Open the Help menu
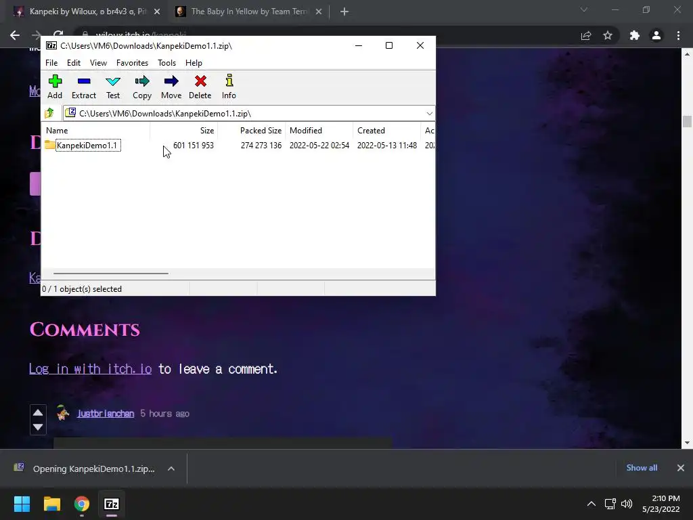The width and height of the screenshot is (693, 520). pyautogui.click(x=194, y=63)
